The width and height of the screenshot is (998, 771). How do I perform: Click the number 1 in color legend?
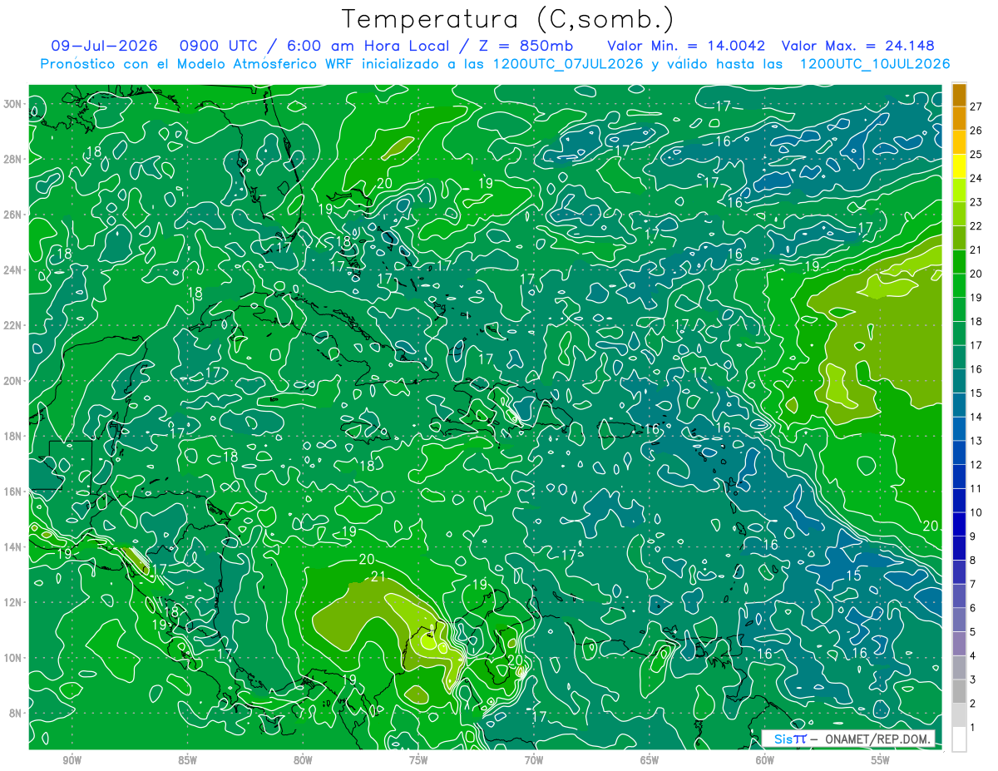point(973,728)
